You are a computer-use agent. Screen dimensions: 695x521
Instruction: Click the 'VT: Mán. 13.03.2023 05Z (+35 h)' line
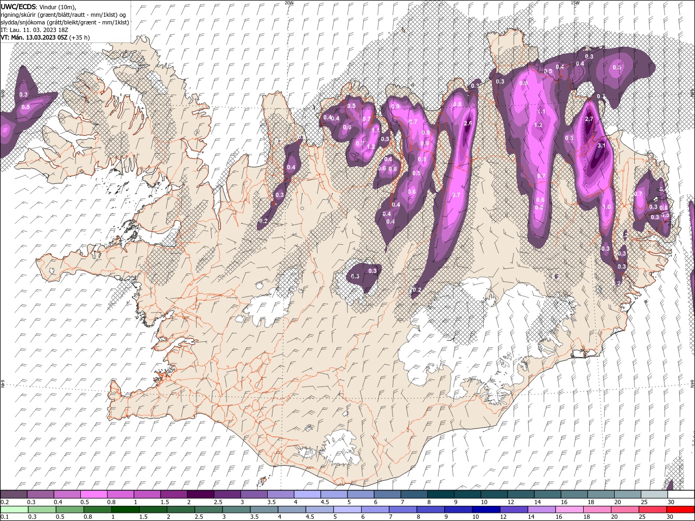[x=45, y=37]
